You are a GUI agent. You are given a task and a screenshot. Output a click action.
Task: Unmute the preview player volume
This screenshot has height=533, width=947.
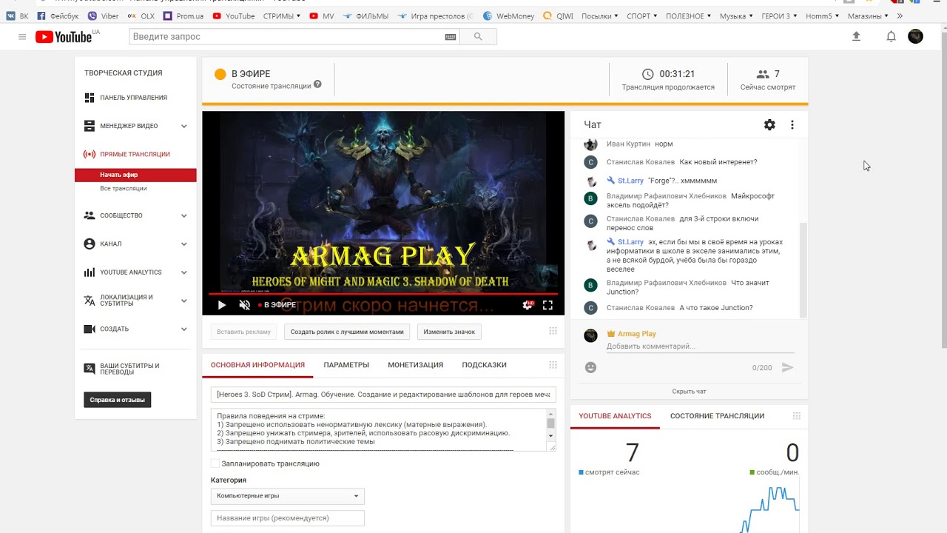pyautogui.click(x=245, y=305)
